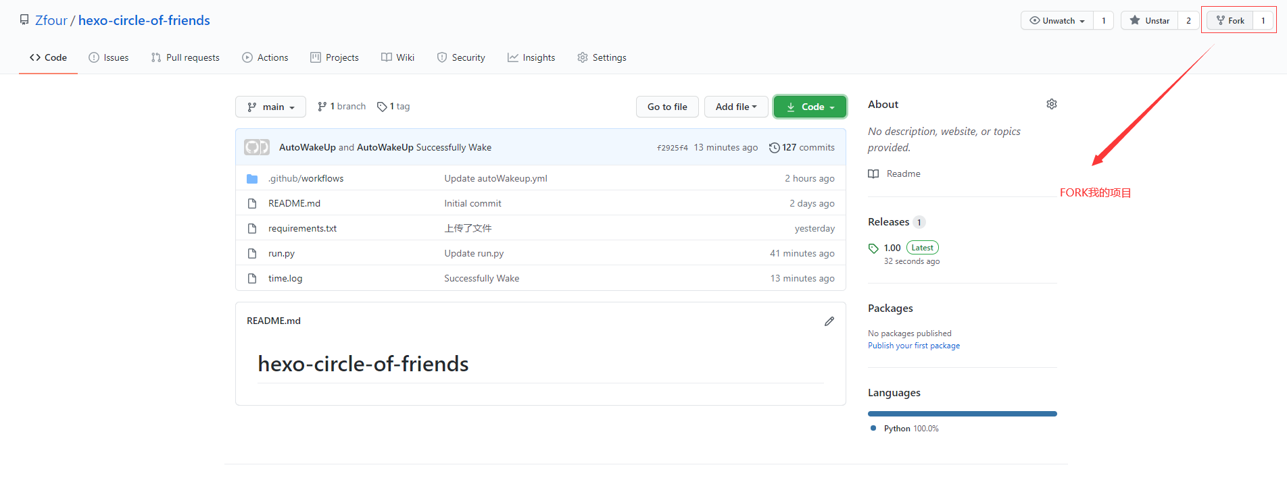The width and height of the screenshot is (1287, 484).
Task: Click the Python language bar
Action: pos(963,414)
